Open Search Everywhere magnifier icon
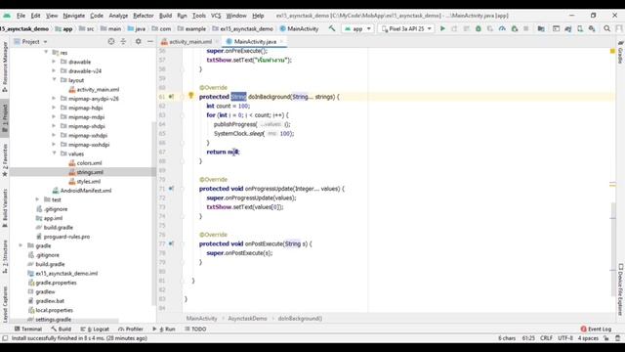Image resolution: width=625 pixels, height=352 pixels. point(607,28)
